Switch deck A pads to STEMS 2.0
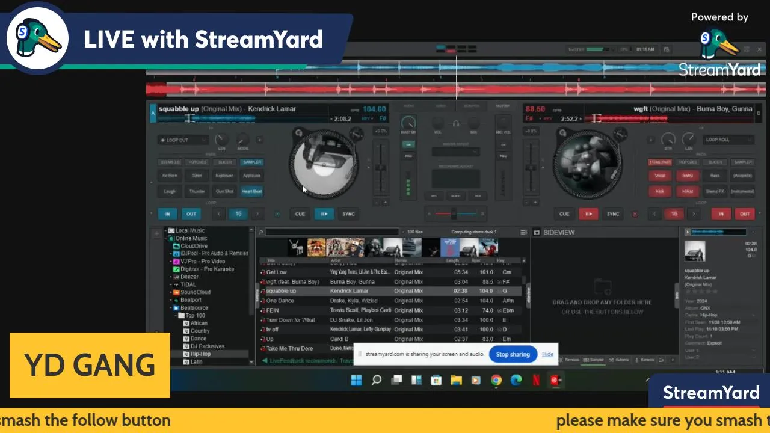This screenshot has width=770, height=433. coord(170,162)
